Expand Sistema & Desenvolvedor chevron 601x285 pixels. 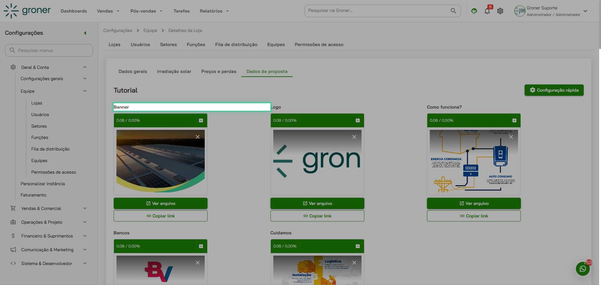(85, 263)
